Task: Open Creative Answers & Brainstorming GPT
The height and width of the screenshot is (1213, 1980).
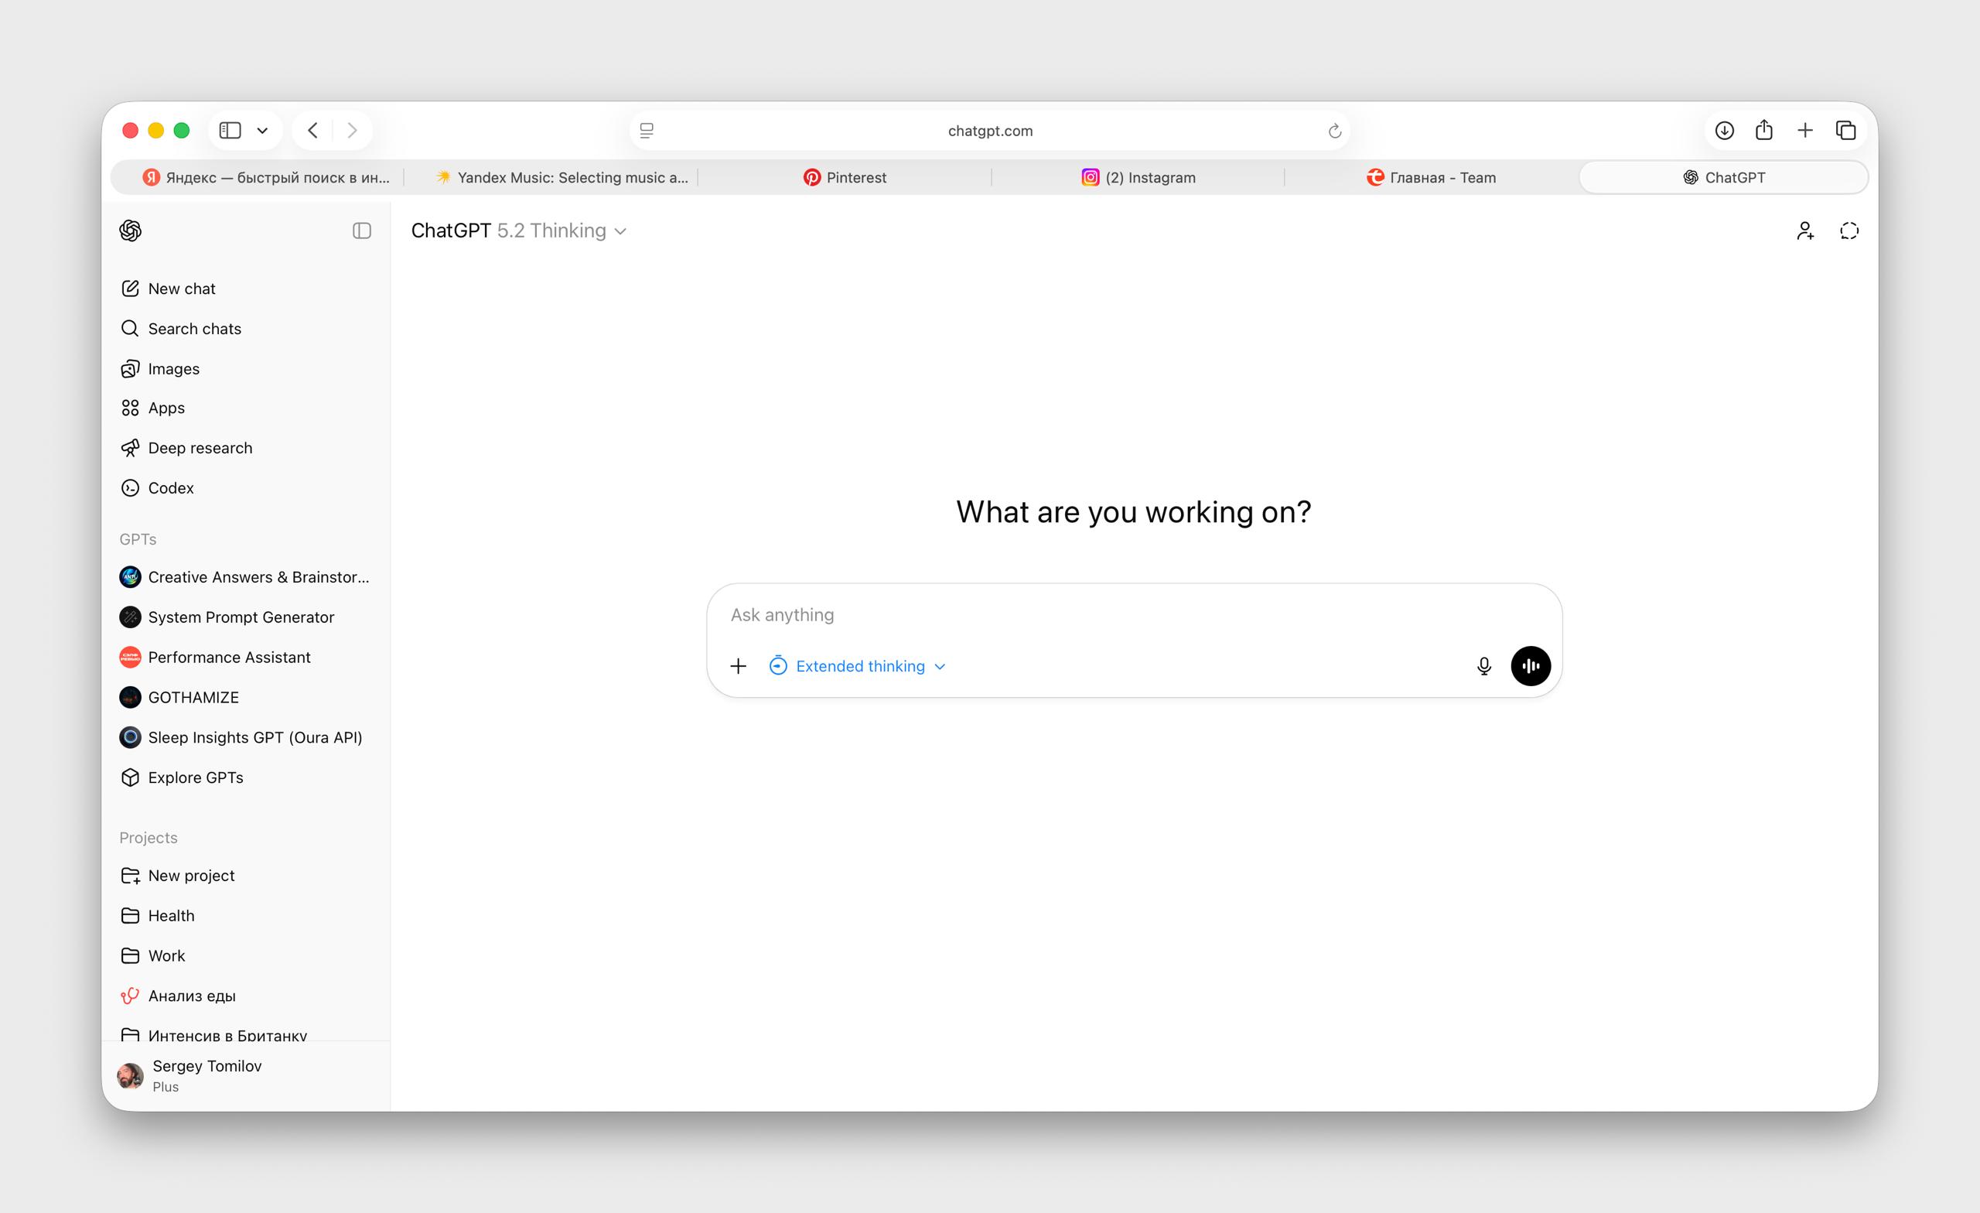Action: pyautogui.click(x=245, y=577)
